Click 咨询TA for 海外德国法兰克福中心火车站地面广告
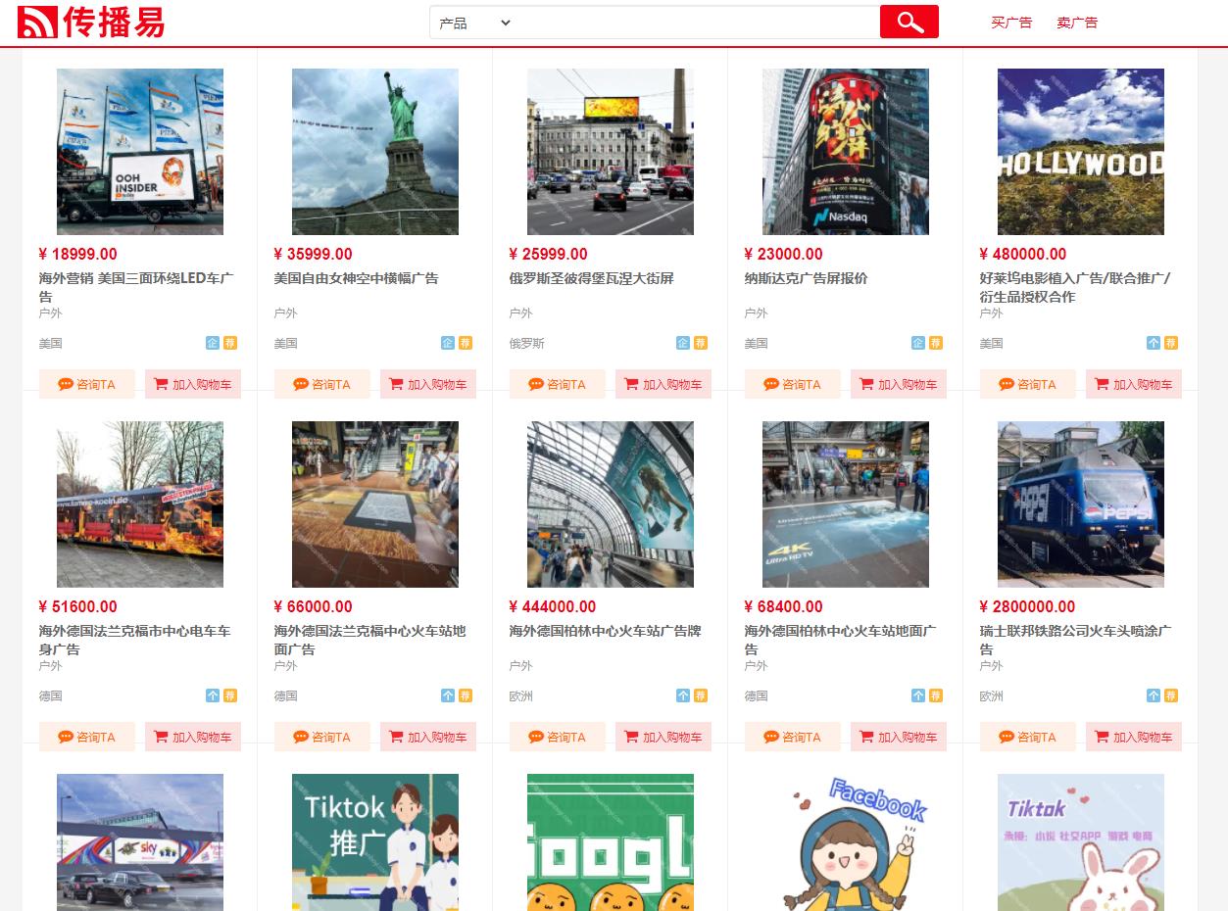The image size is (1228, 911). click(x=322, y=737)
